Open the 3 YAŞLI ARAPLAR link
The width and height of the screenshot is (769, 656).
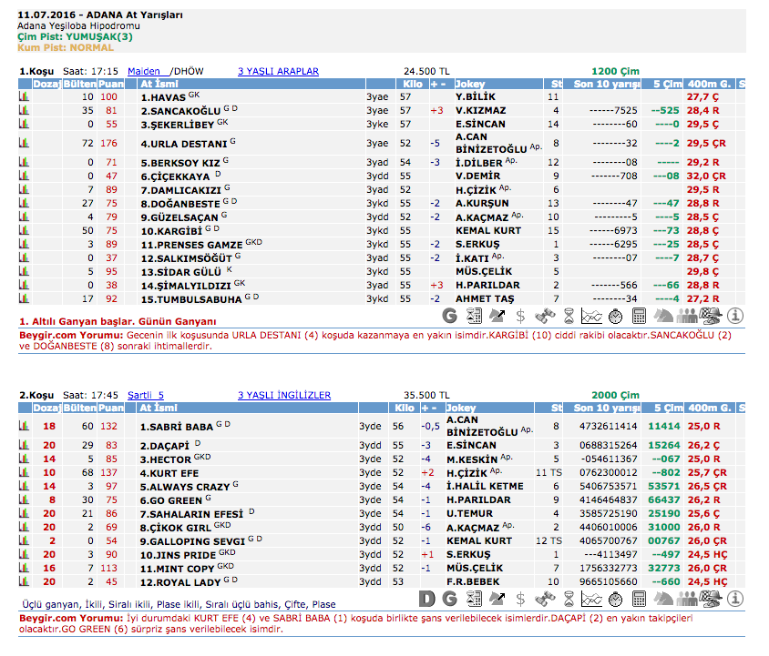[278, 71]
